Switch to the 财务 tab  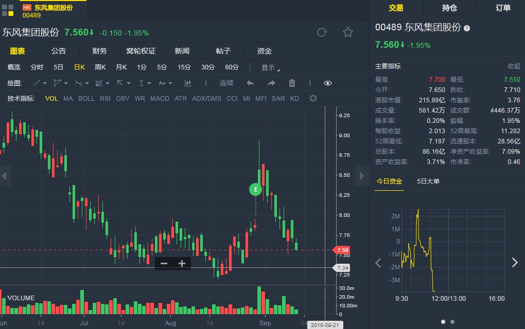pos(100,51)
